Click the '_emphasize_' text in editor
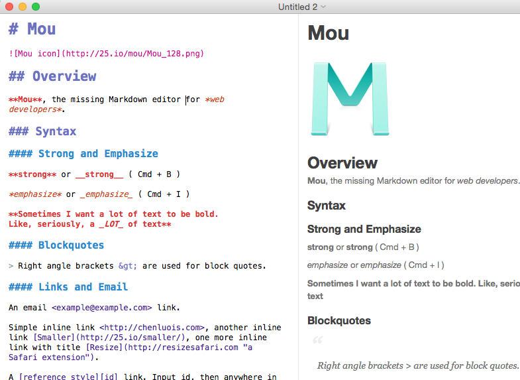 (106, 194)
